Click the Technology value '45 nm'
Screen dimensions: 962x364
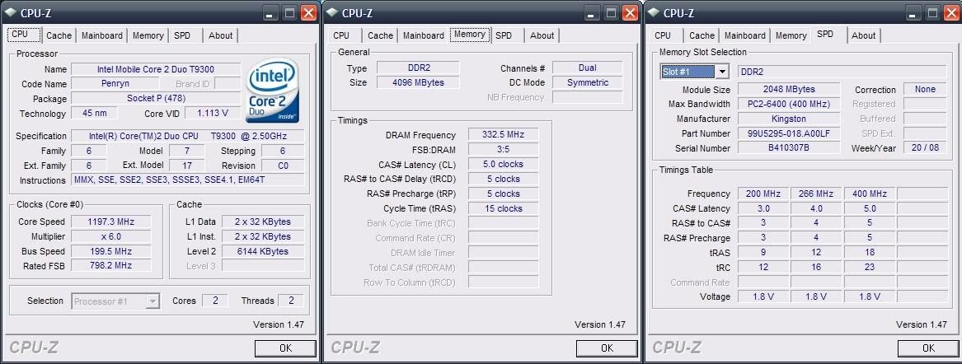point(94,114)
